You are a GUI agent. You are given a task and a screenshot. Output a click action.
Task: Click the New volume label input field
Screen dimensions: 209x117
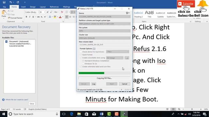pos(104,45)
